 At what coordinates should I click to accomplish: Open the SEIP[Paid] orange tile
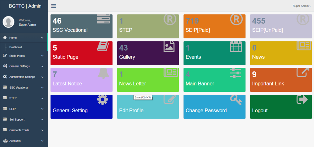coord(214,26)
